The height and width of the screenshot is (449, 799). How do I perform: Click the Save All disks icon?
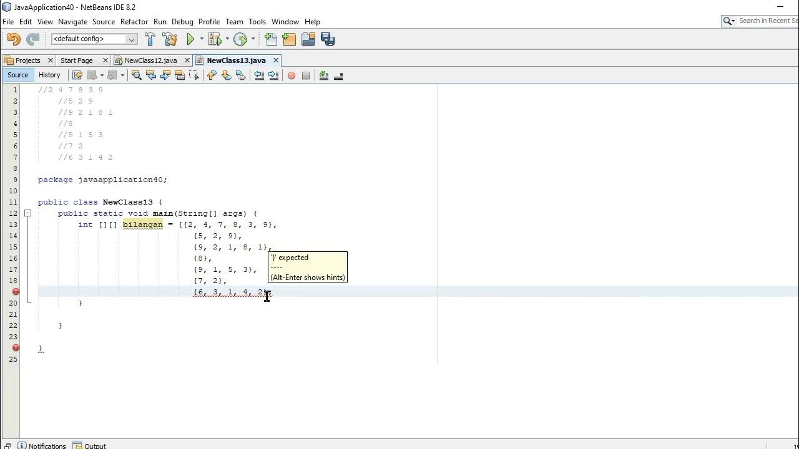click(328, 39)
